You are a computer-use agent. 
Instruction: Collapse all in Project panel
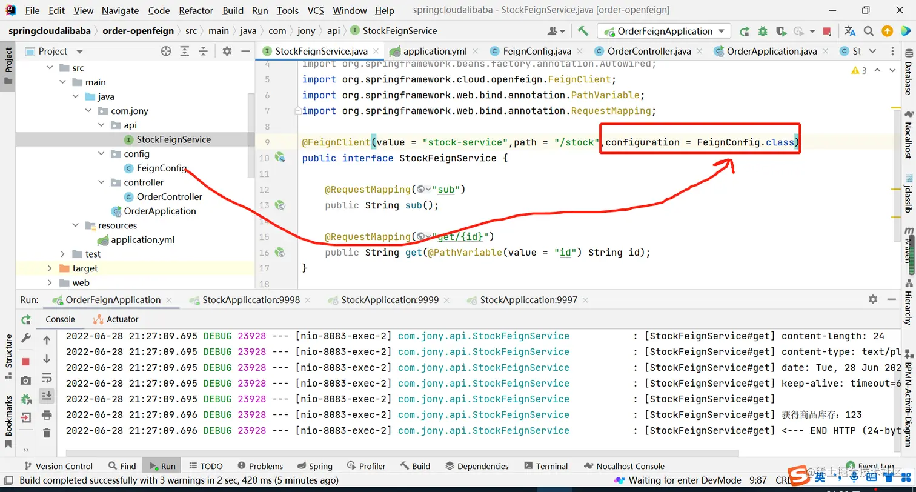(x=204, y=52)
